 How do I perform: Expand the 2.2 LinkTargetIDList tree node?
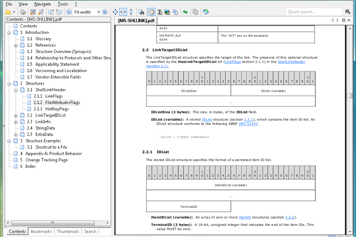click(16, 116)
